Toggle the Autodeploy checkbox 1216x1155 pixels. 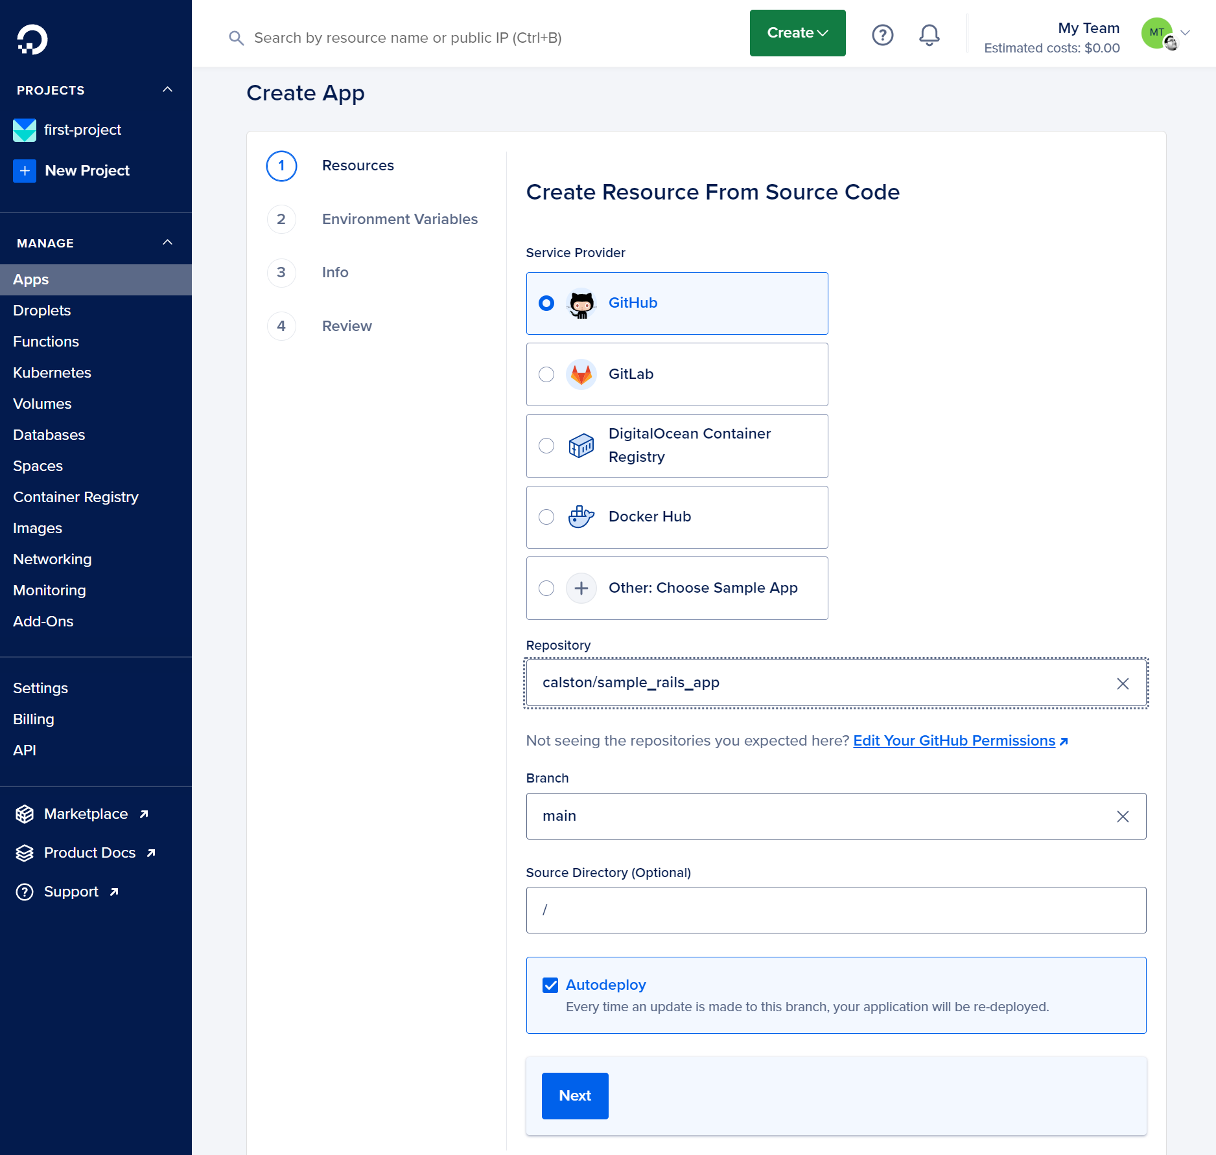coord(550,985)
